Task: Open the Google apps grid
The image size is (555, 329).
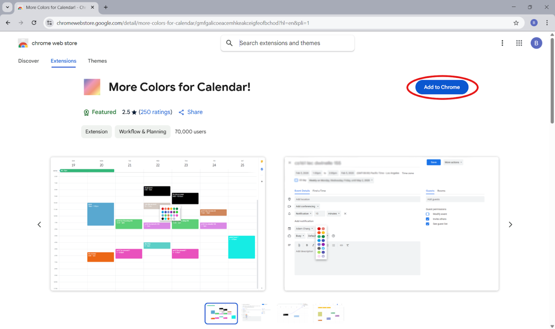Action: point(519,43)
